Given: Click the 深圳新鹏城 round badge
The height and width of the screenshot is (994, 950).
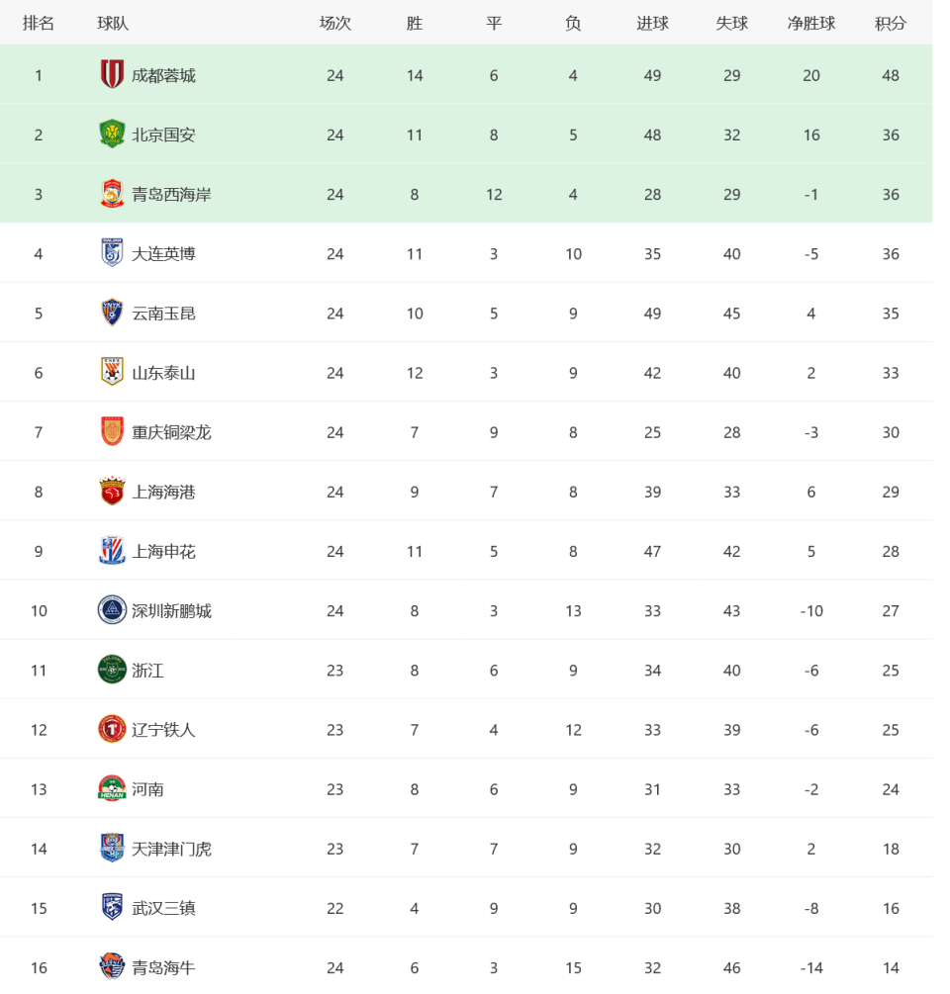Looking at the screenshot, I should click(112, 610).
